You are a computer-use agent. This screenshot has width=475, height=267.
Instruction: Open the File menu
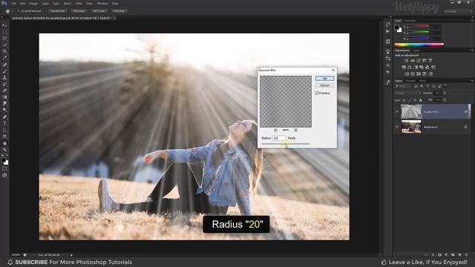[x=14, y=4]
